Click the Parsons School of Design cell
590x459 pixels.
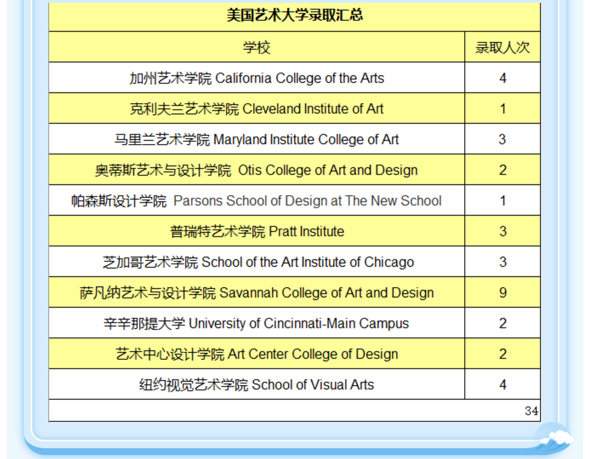click(256, 201)
